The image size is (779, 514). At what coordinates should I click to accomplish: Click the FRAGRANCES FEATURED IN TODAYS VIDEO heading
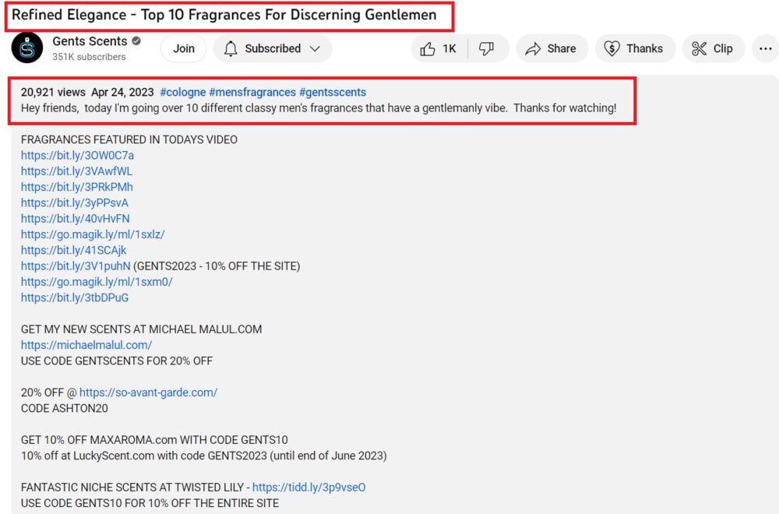click(x=129, y=139)
